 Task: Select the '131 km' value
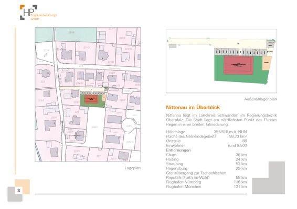[240, 187]
